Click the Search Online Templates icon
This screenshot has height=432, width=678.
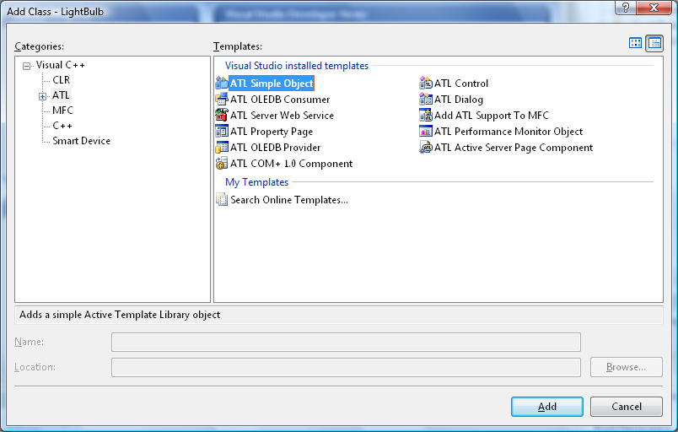tap(222, 199)
